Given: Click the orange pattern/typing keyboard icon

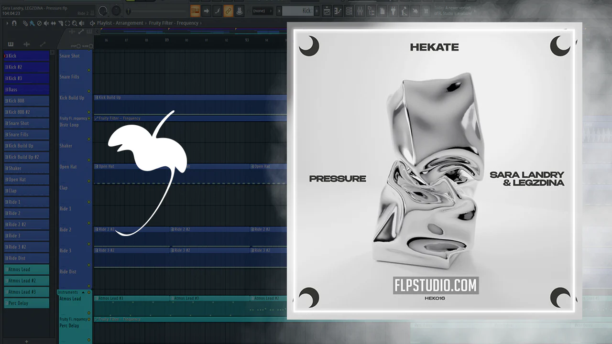Looking at the screenshot, I should (x=195, y=11).
